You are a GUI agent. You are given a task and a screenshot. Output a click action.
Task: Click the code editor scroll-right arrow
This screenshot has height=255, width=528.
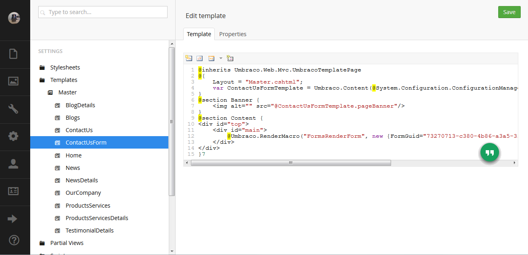[515, 163]
